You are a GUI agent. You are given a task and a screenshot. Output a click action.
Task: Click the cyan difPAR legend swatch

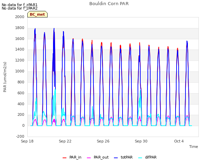pos(140,158)
